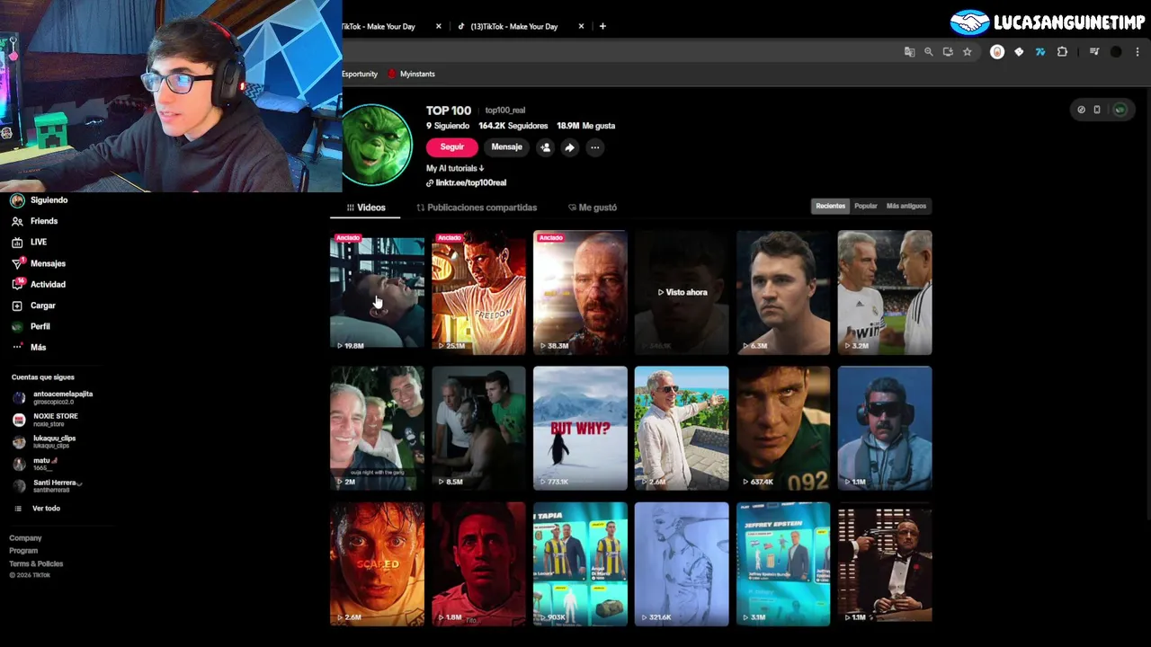Go to the LIVE section
Image resolution: width=1151 pixels, height=647 pixels.
(30, 242)
